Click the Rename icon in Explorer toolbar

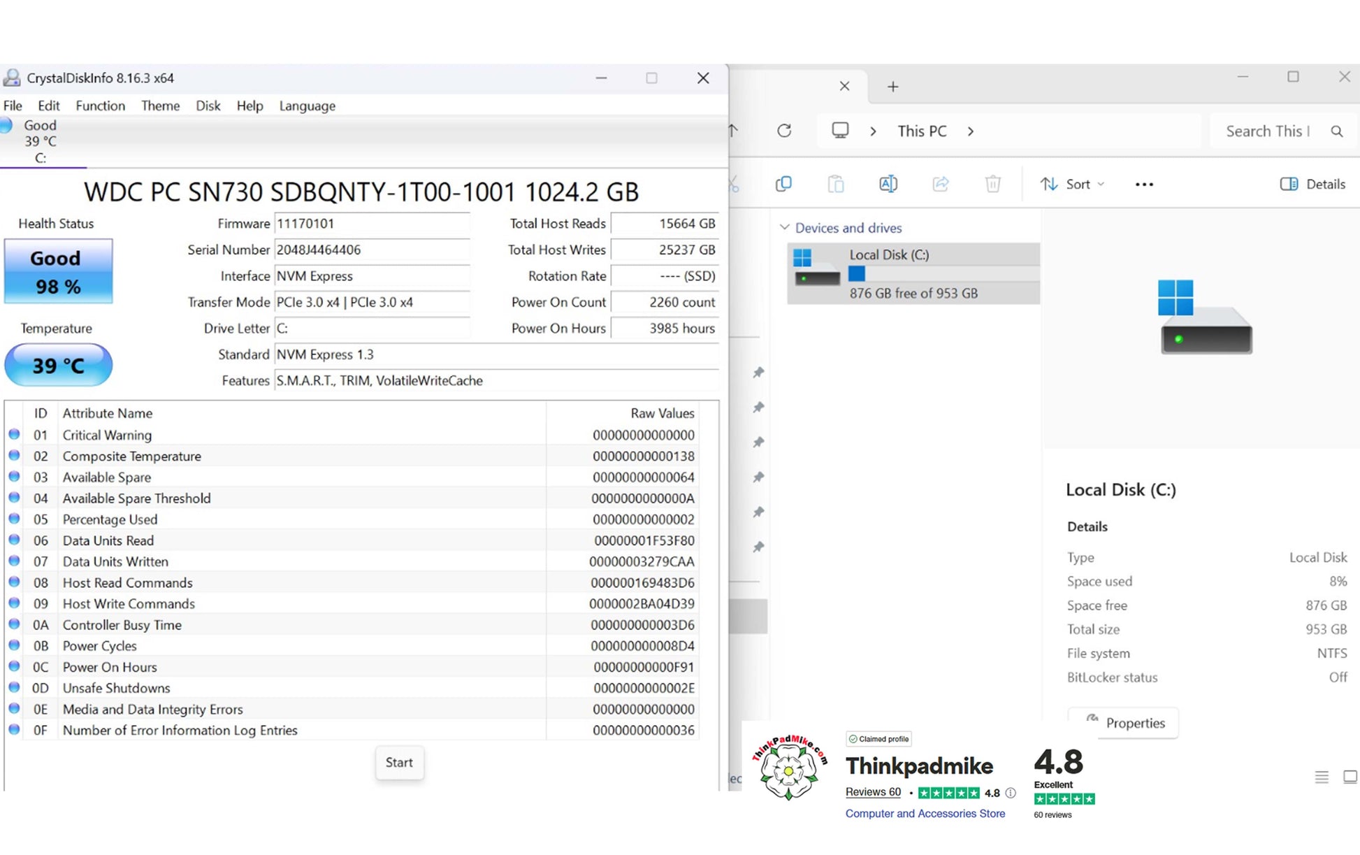pyautogui.click(x=888, y=184)
